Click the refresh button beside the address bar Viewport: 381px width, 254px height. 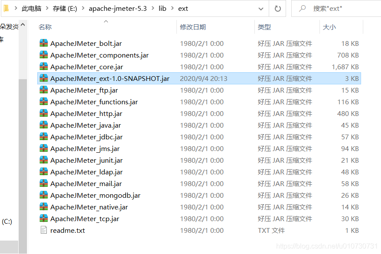pos(277,9)
